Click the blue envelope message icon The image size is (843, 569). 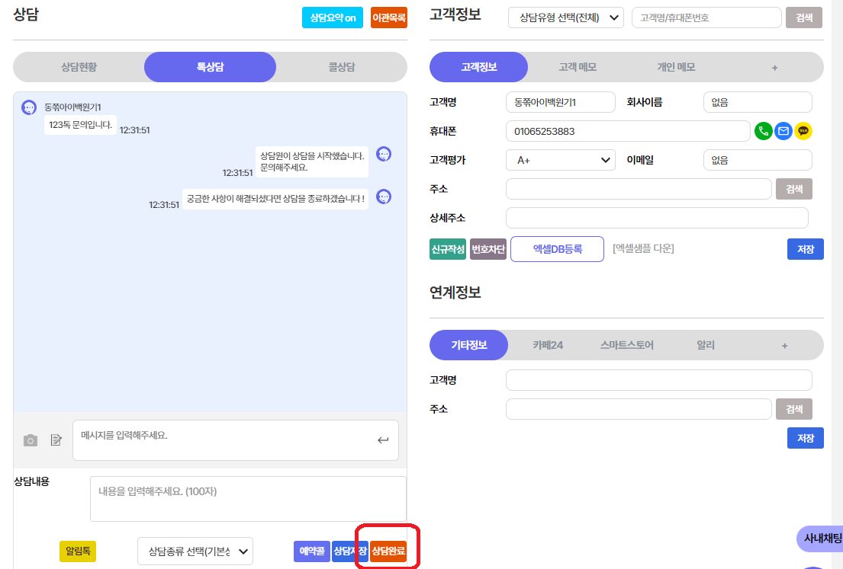pos(783,131)
